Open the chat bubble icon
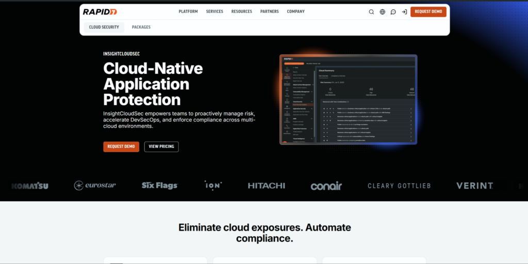The image size is (528, 264). 393,12
